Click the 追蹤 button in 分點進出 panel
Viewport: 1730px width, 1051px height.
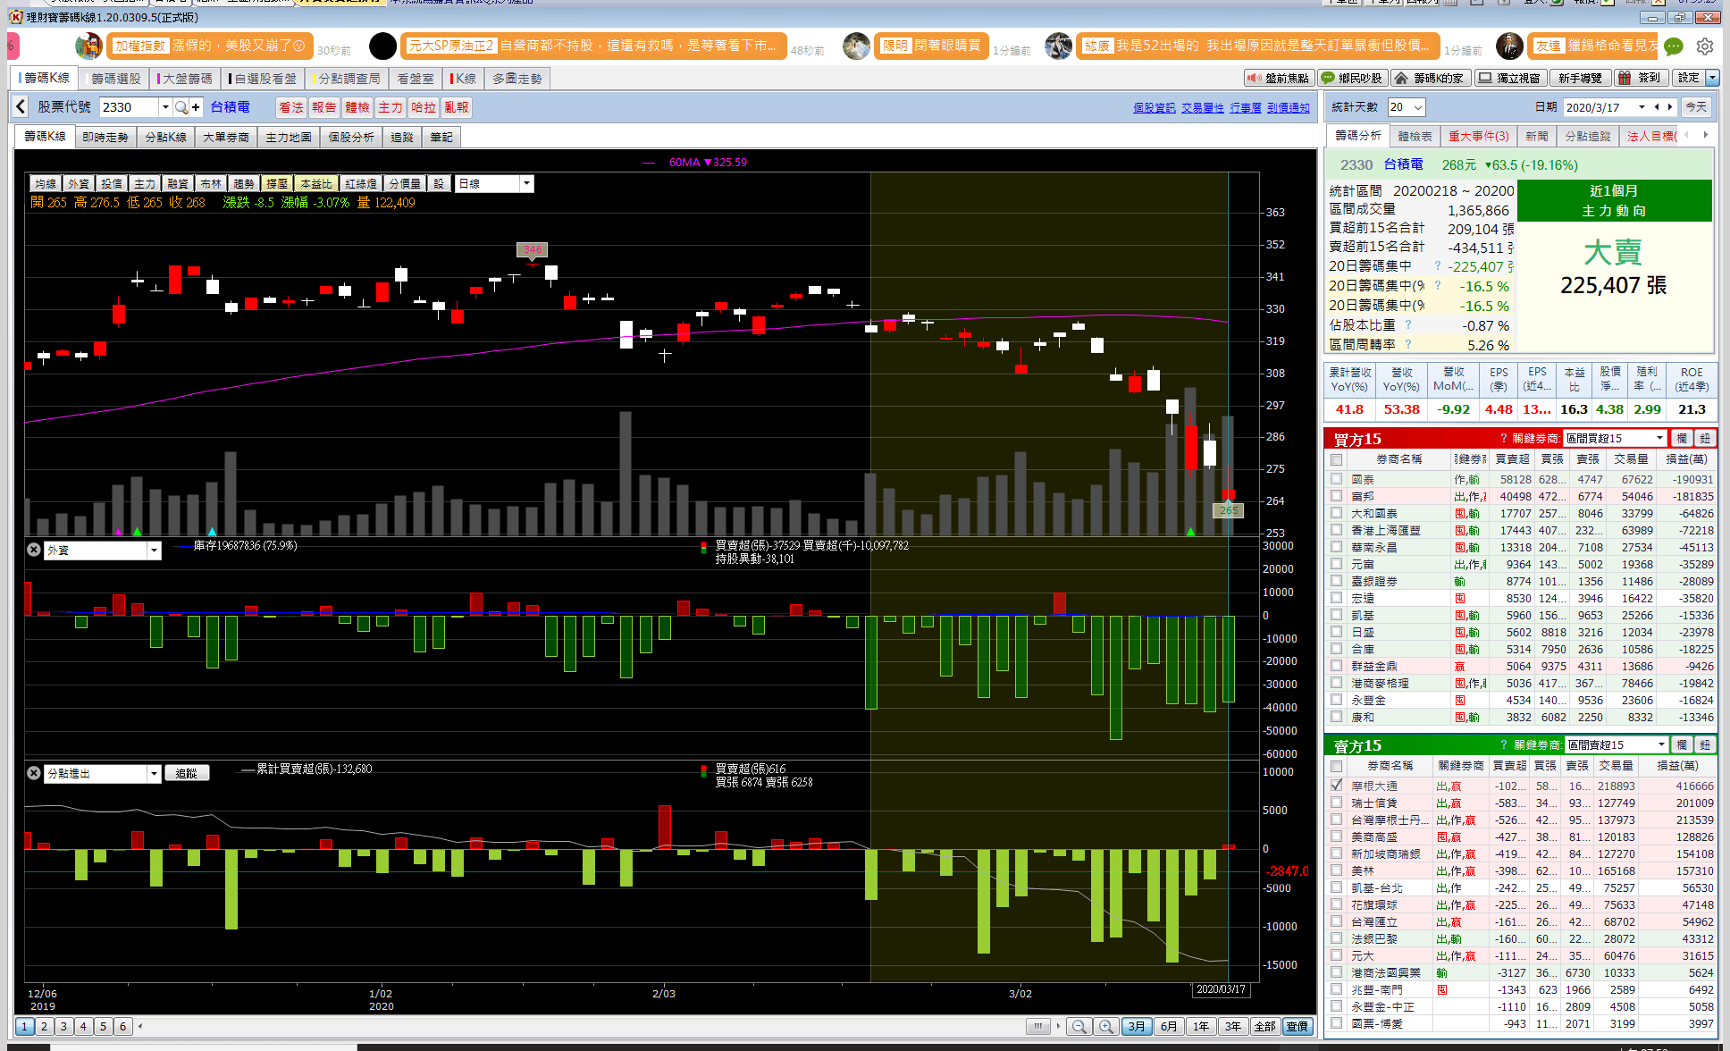187,773
